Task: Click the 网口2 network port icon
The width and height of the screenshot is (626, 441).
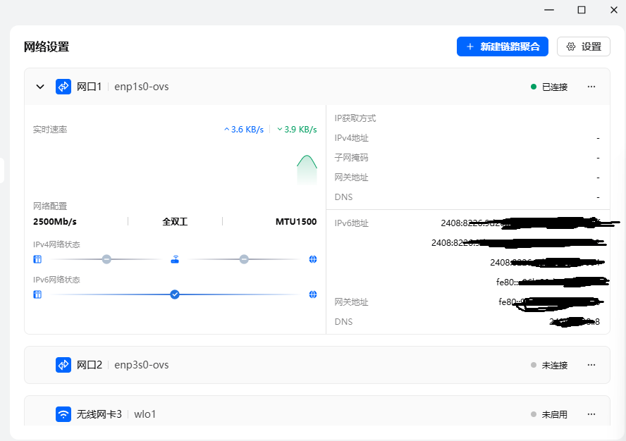Action: pos(63,365)
